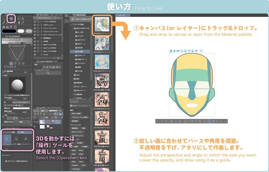Click the canvas camera icon in 3D launcher

[171, 121]
